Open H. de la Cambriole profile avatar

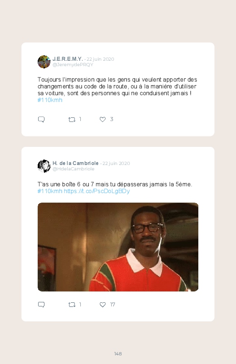44,166
